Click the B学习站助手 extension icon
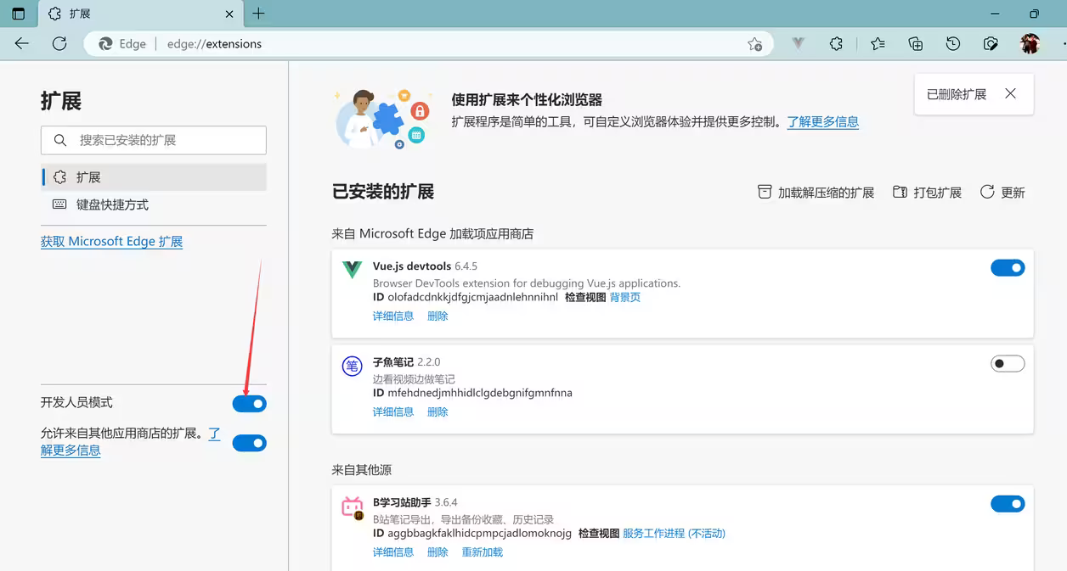This screenshot has height=571, width=1067. click(352, 507)
